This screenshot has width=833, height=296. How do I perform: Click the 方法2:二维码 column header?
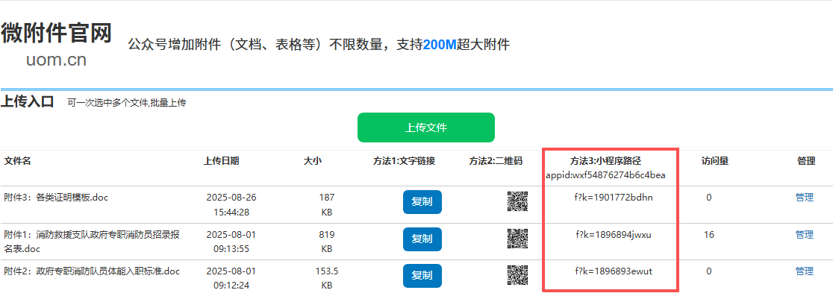(x=496, y=161)
